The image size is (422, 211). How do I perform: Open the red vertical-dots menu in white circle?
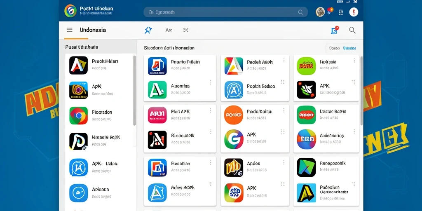(354, 12)
